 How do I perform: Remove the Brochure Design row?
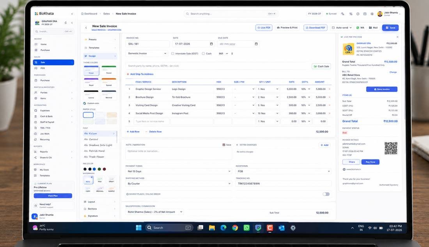[x=330, y=97]
